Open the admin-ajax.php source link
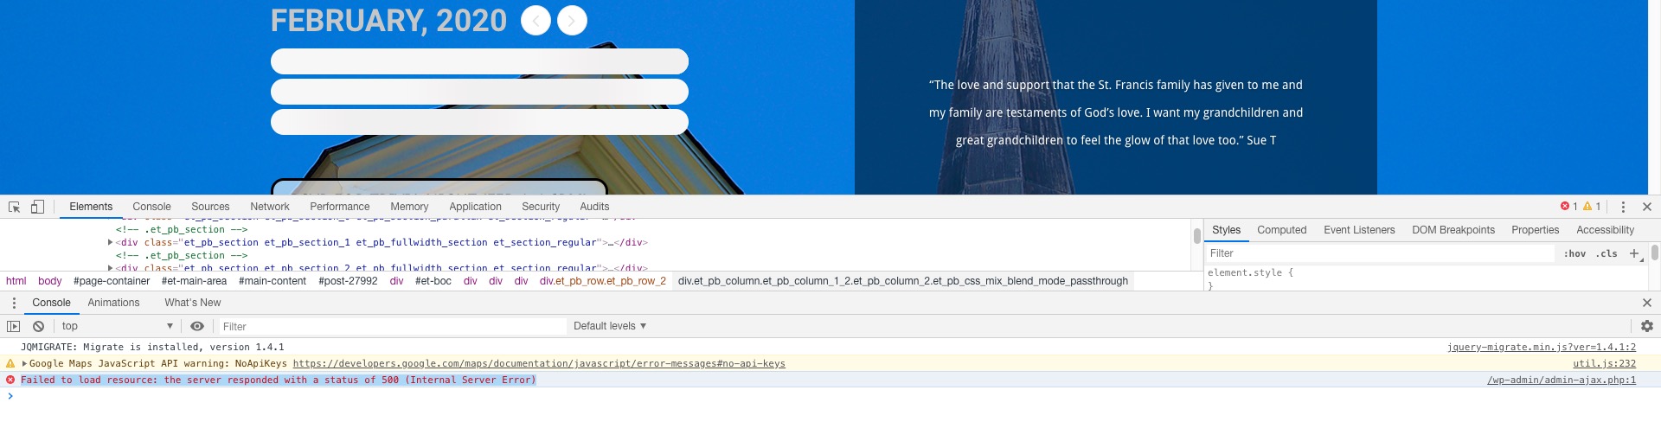This screenshot has height=422, width=1661. (1561, 380)
